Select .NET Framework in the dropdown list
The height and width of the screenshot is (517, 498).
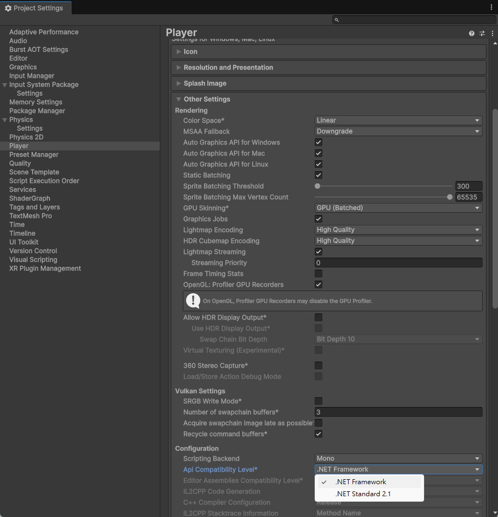click(x=369, y=482)
